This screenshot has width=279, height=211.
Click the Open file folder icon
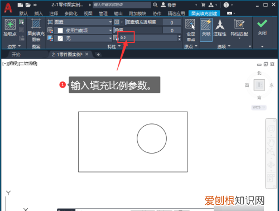pyautogui.click(x=28, y=5)
